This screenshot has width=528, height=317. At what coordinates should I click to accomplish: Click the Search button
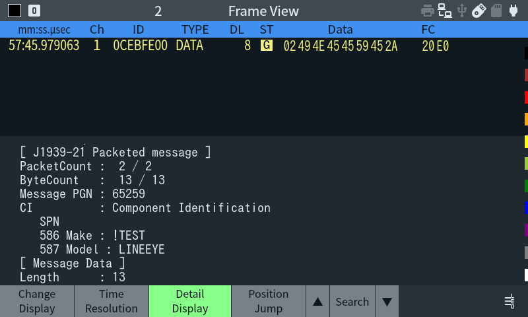pos(352,302)
